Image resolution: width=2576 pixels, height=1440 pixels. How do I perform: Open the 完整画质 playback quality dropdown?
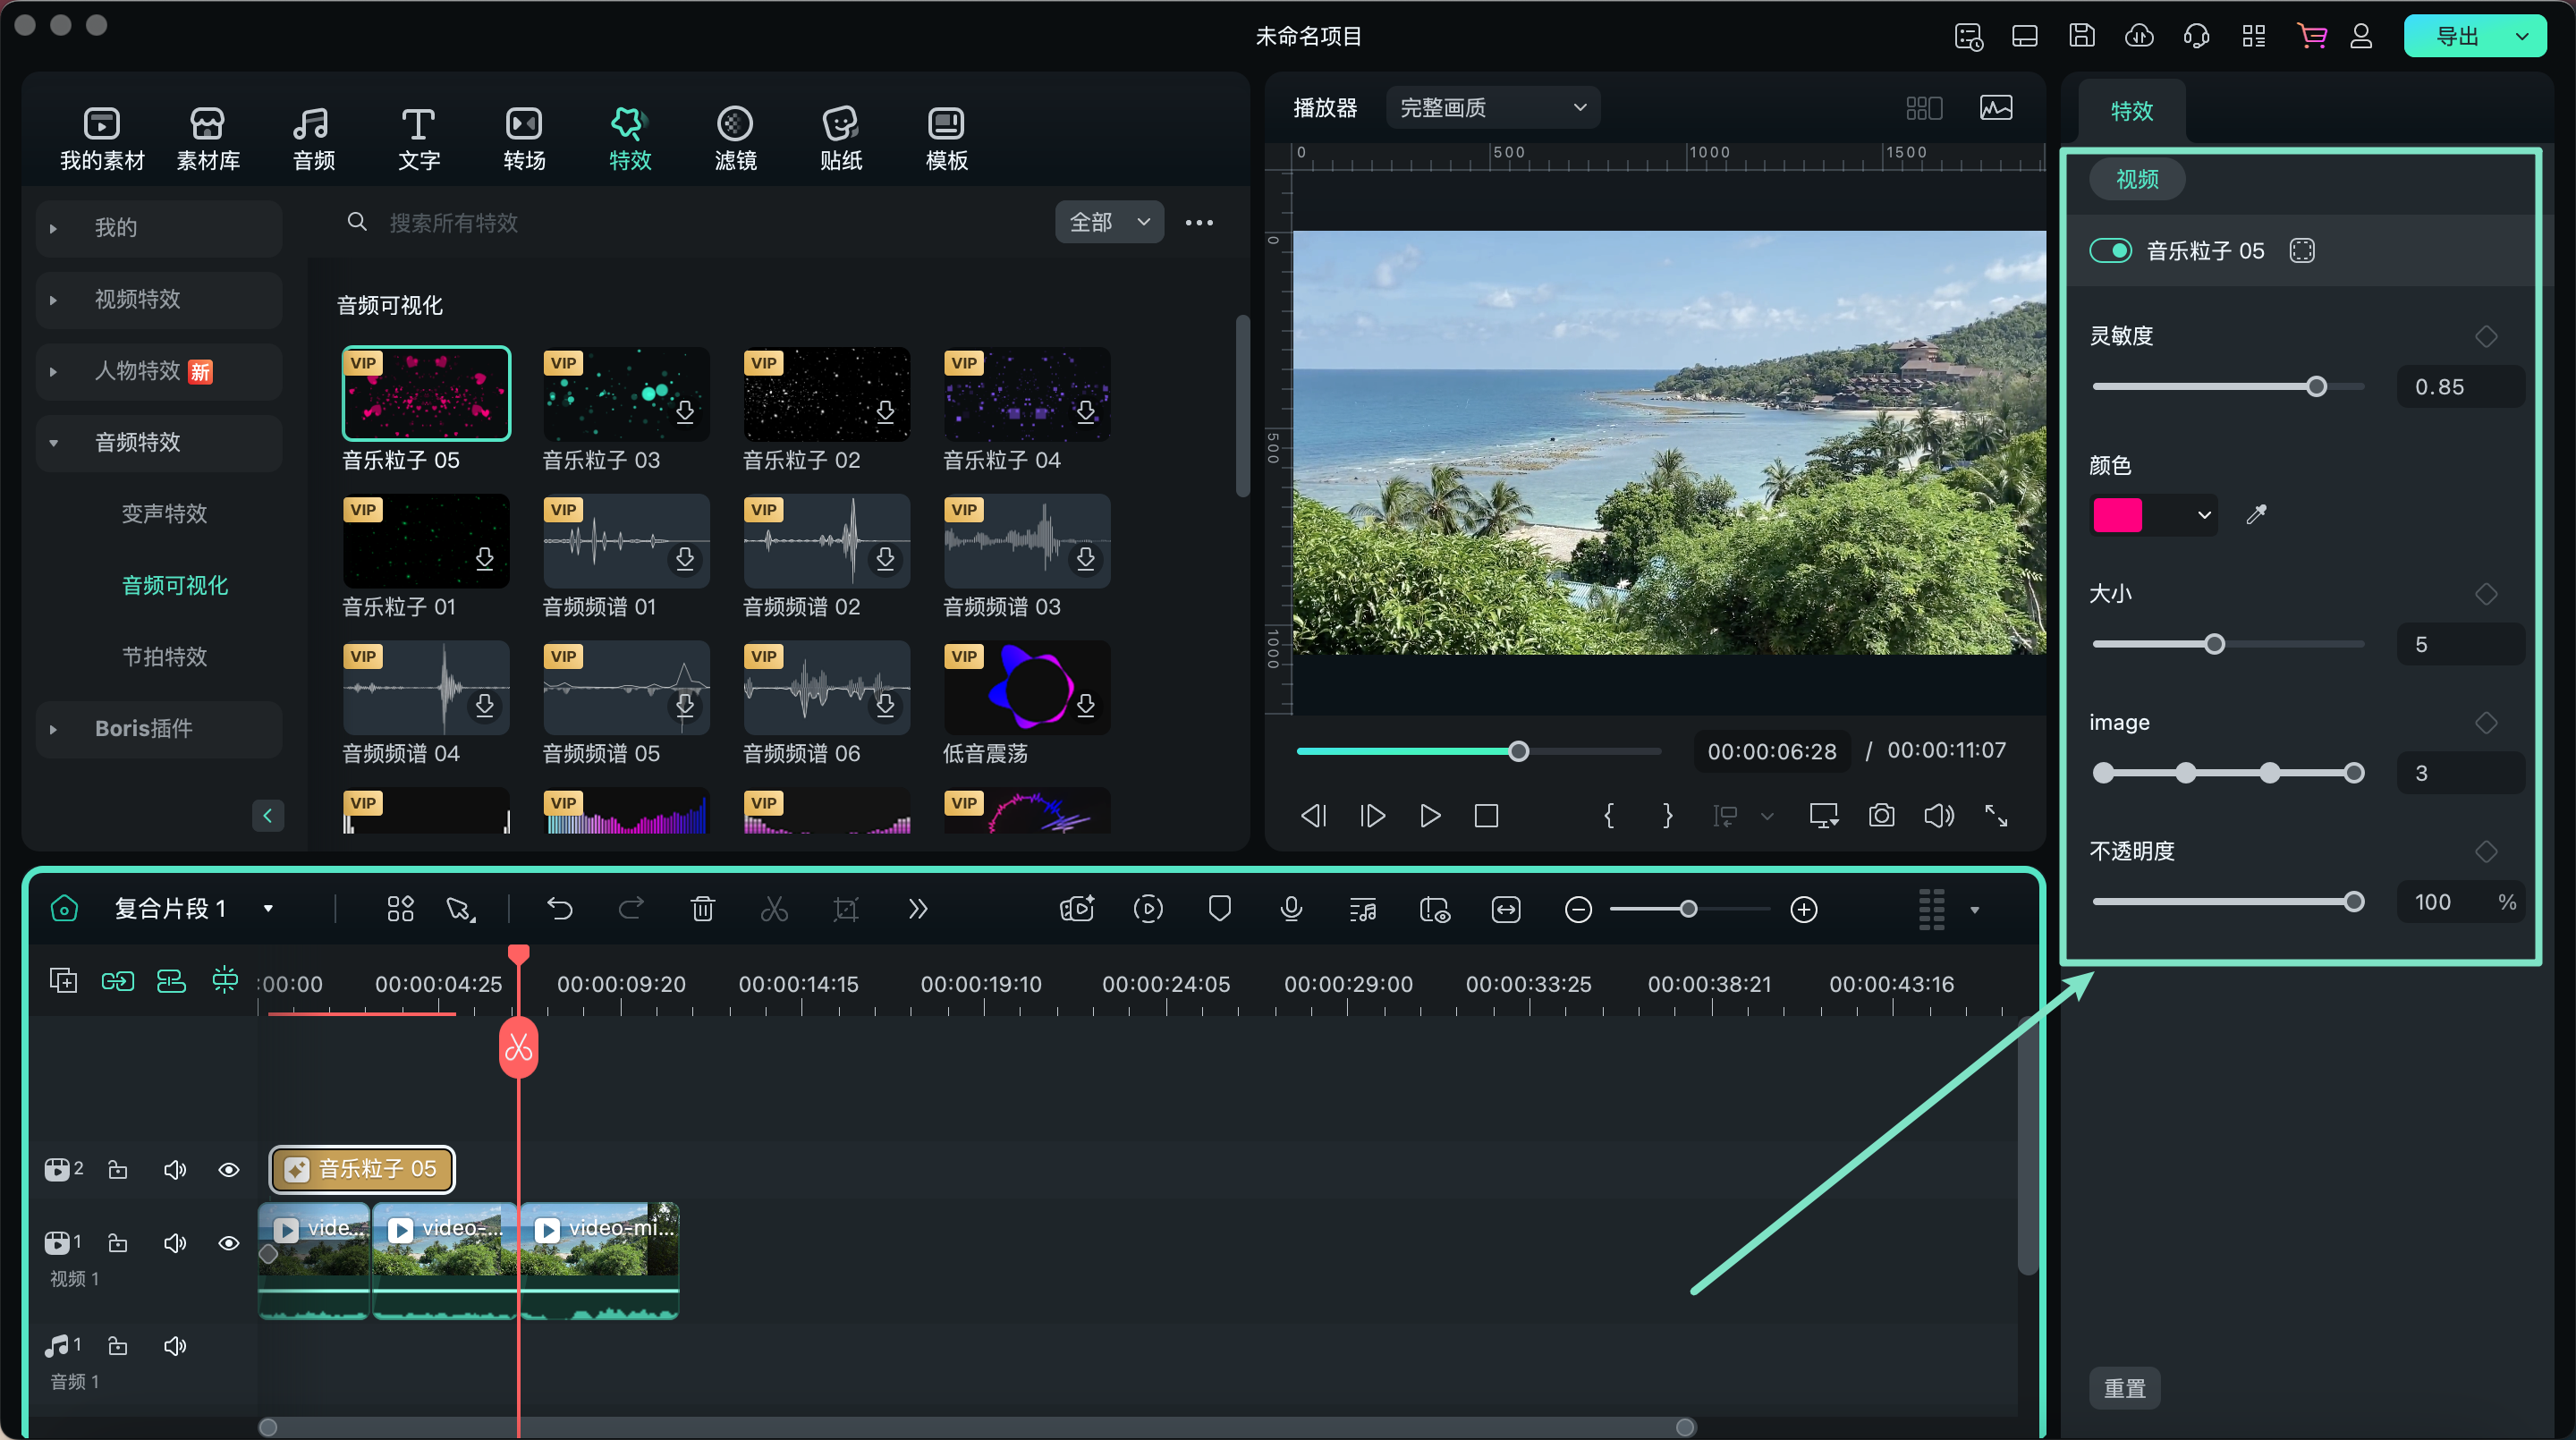point(1492,107)
